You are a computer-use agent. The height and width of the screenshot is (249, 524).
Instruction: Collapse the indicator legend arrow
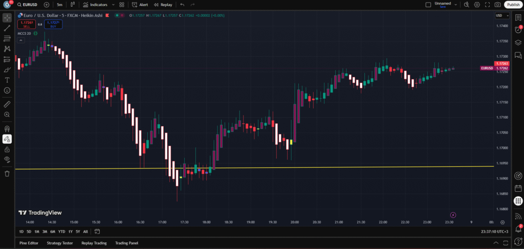pos(20,40)
